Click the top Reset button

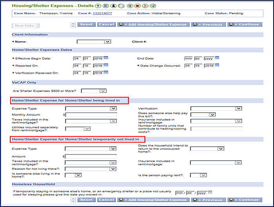[87, 24]
